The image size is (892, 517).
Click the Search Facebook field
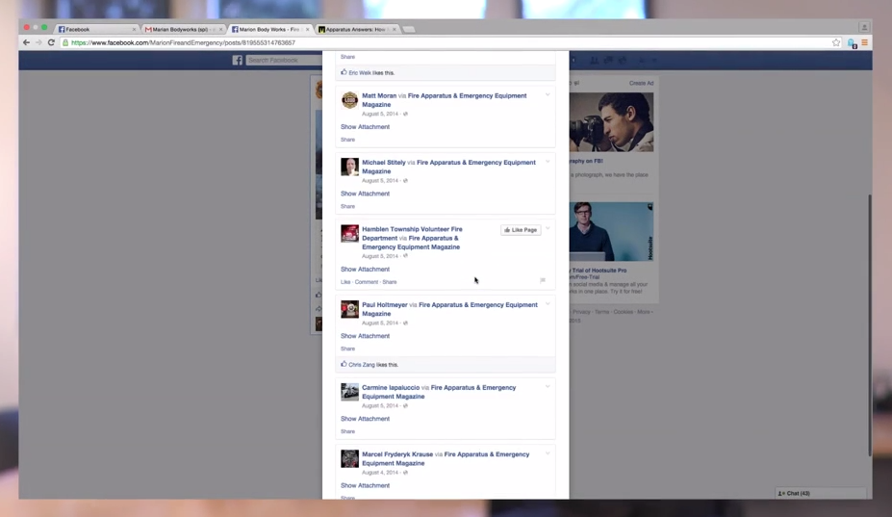tap(285, 60)
